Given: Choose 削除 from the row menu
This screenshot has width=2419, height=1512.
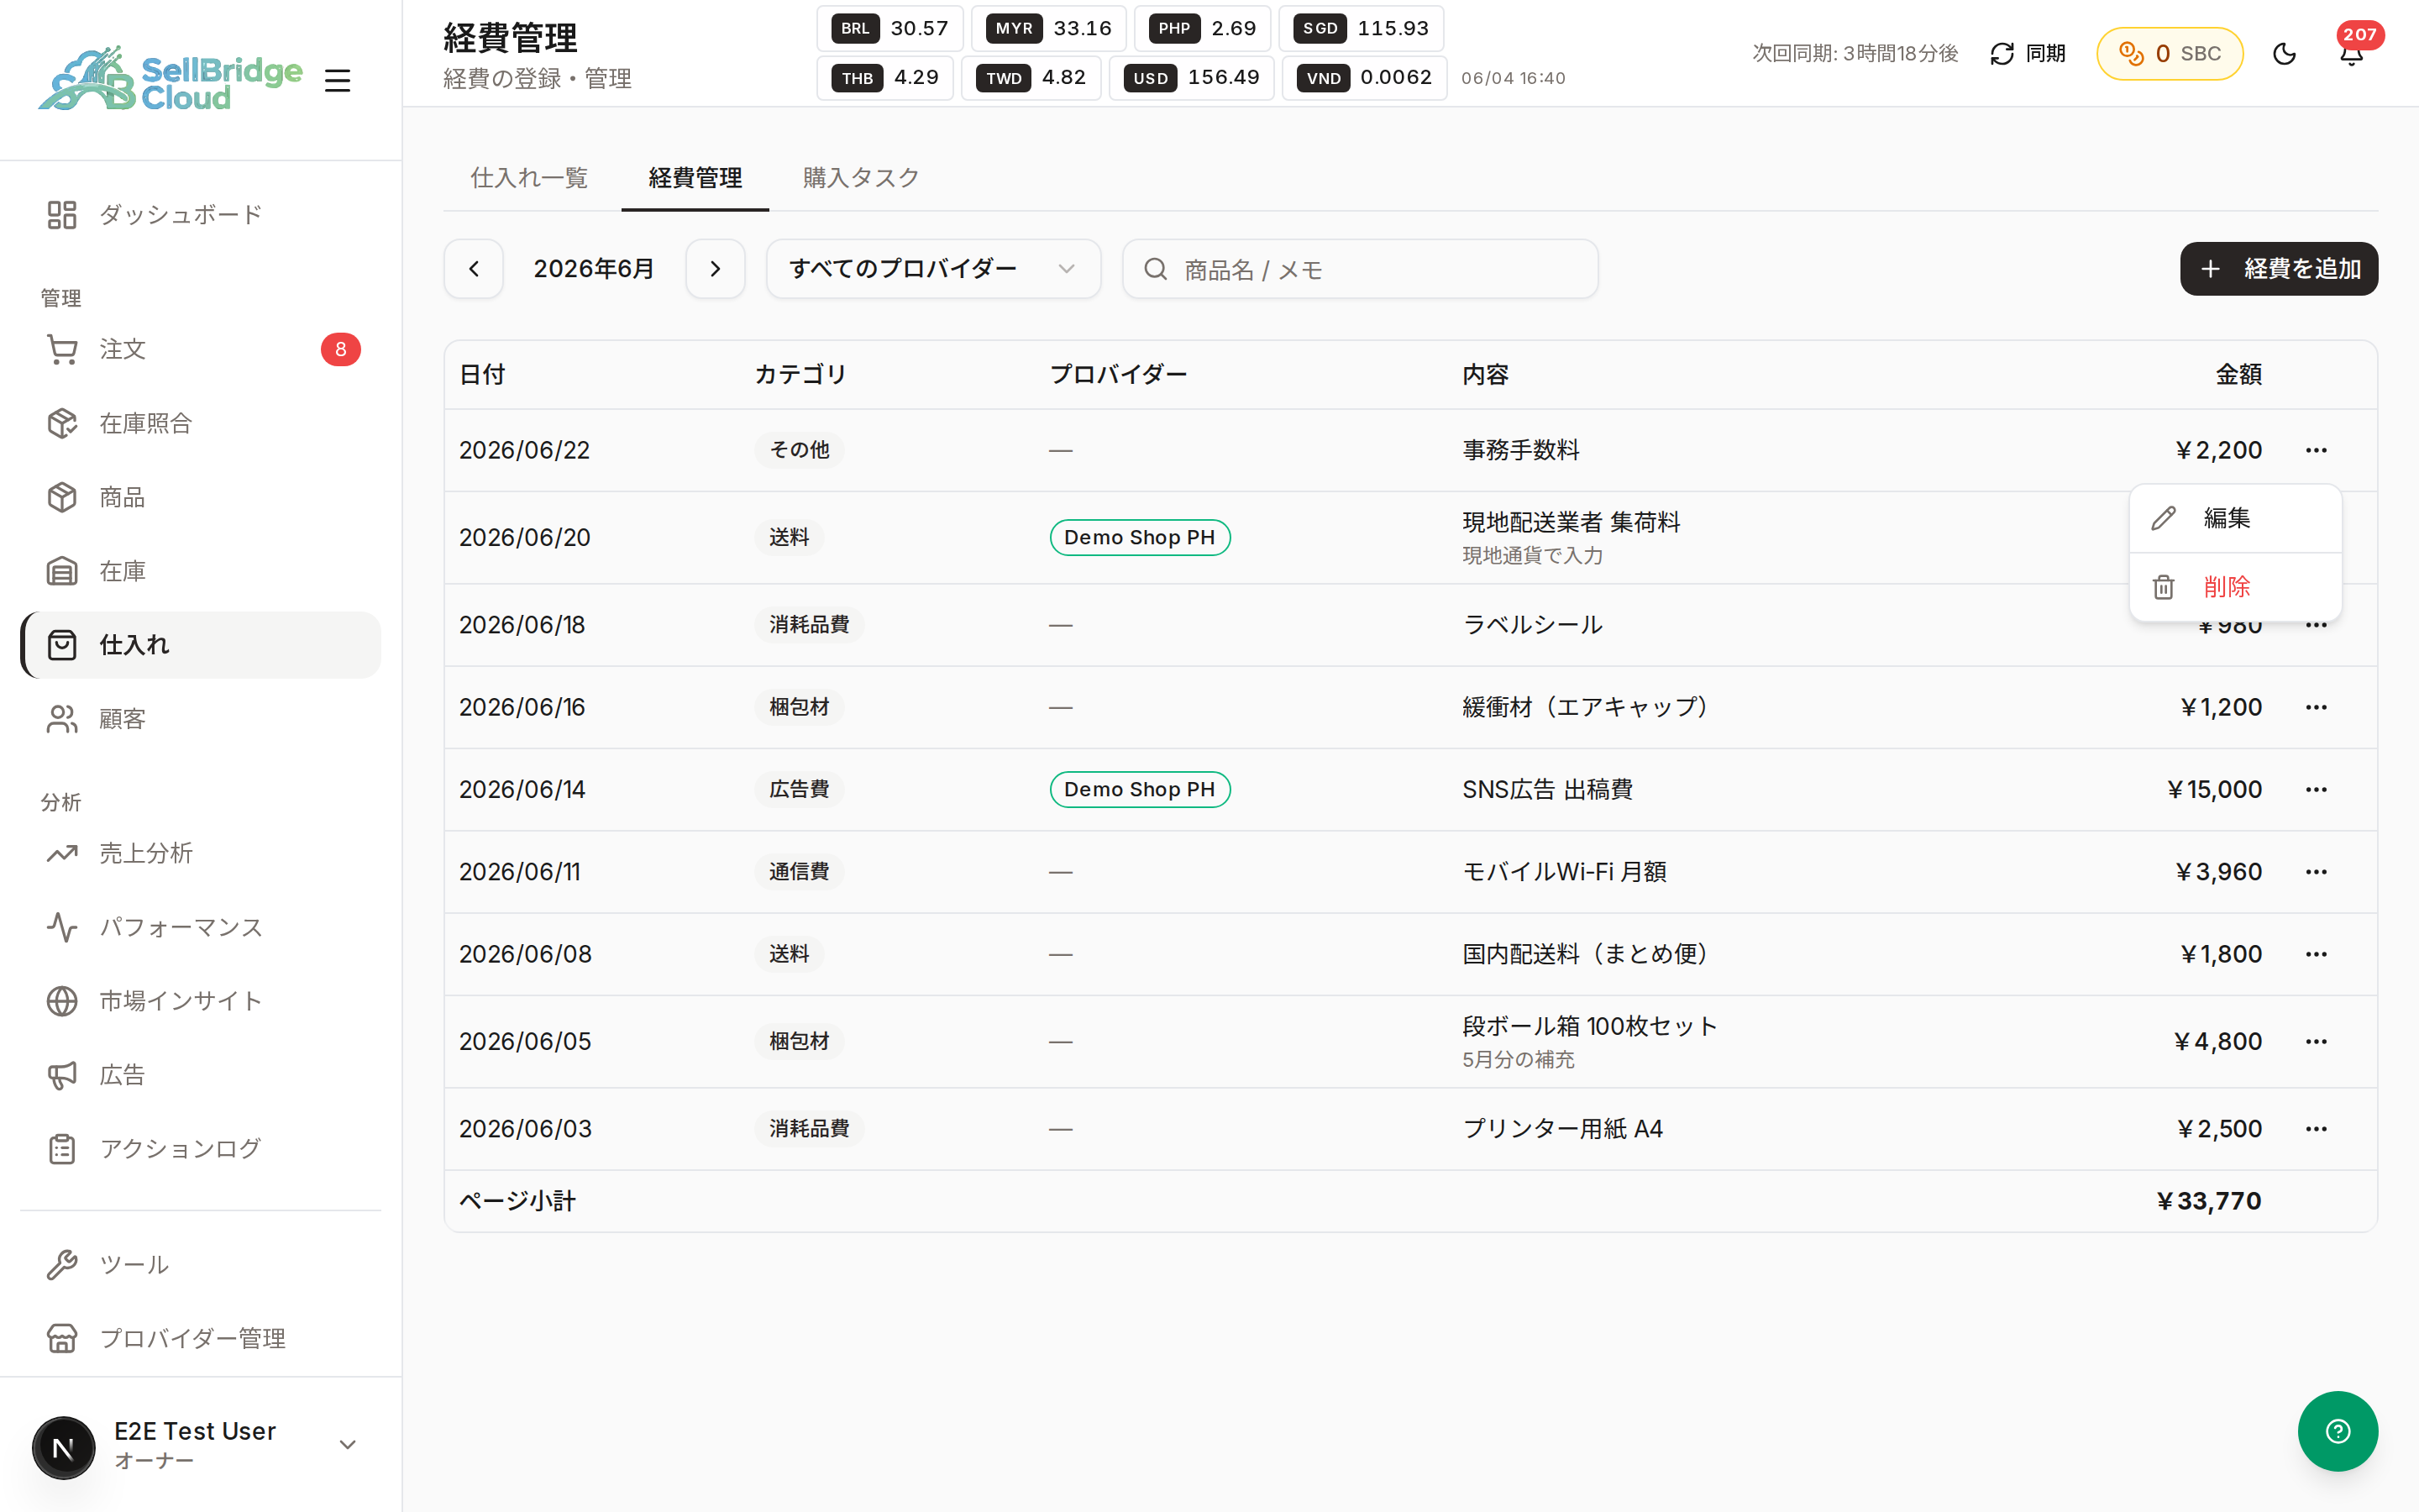Looking at the screenshot, I should (2235, 587).
